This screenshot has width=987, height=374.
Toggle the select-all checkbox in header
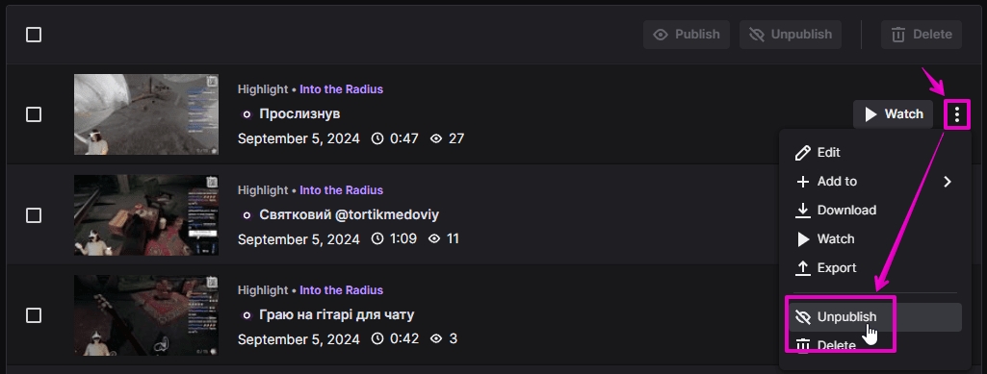[34, 35]
